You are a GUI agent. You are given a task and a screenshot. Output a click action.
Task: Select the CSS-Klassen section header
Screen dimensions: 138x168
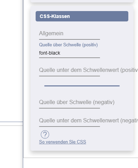(x=82, y=16)
